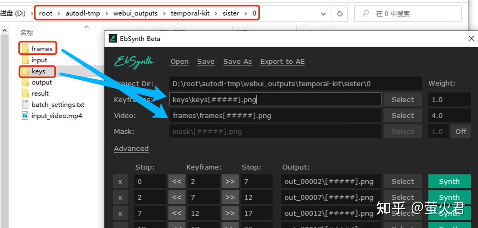Image resolution: width=478 pixels, height=228 pixels.
Task: Open the result folder
Action: pos(40,93)
